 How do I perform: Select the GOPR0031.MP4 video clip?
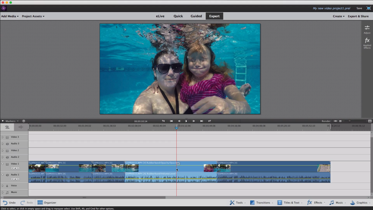[68, 167]
